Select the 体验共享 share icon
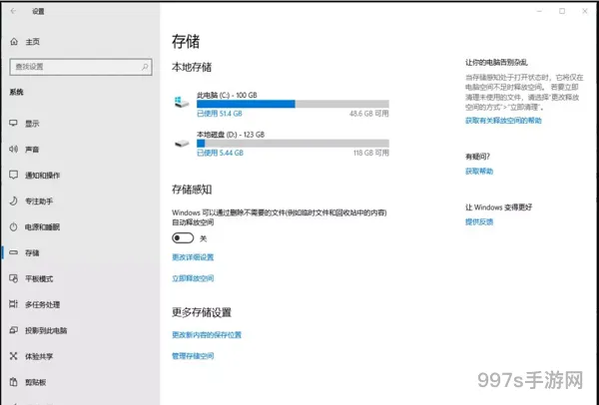 (13, 356)
